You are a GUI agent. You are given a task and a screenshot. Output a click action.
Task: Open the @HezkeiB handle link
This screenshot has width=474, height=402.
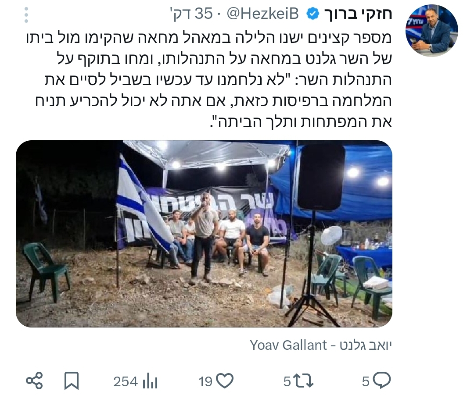(263, 14)
